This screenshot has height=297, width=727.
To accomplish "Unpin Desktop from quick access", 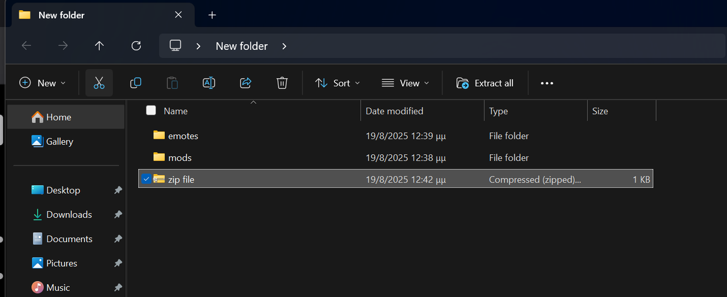I will [x=118, y=190].
